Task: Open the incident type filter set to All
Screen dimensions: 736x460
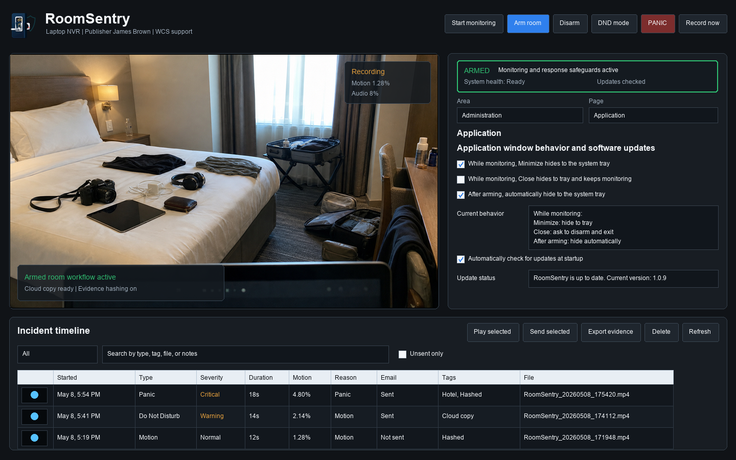Action: (57, 354)
